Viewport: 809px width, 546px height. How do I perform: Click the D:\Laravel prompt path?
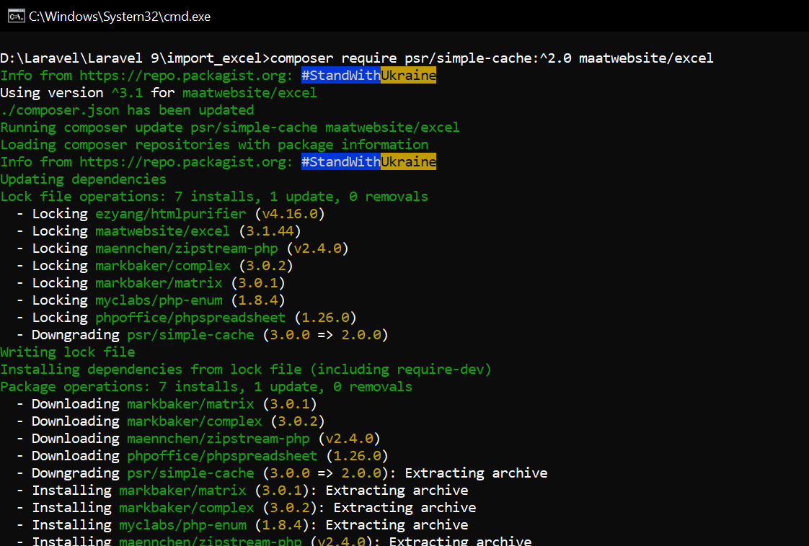(134, 58)
